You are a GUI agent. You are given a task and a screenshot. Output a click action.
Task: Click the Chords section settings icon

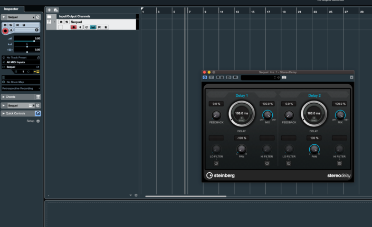pyautogui.click(x=38, y=97)
